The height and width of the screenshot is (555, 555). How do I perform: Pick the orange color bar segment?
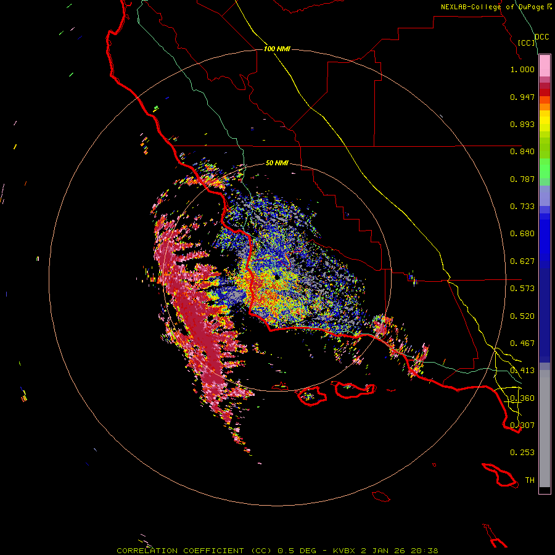pos(545,107)
